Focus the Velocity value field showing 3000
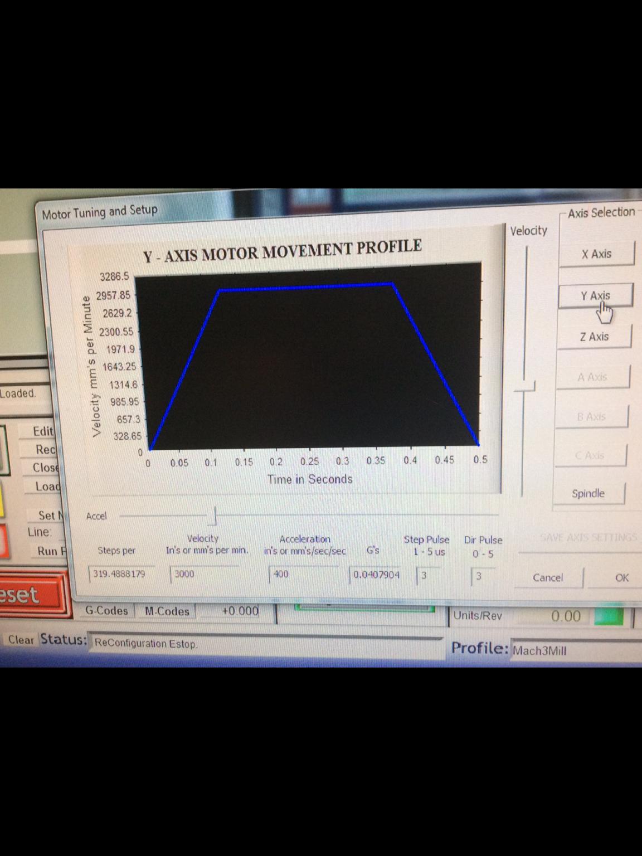The image size is (642, 856). (203, 574)
